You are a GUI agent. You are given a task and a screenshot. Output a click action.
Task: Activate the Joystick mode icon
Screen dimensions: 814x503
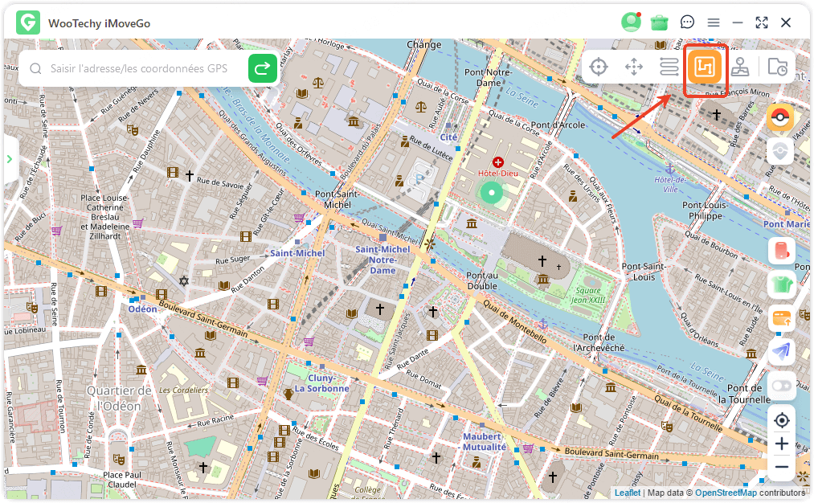741,67
